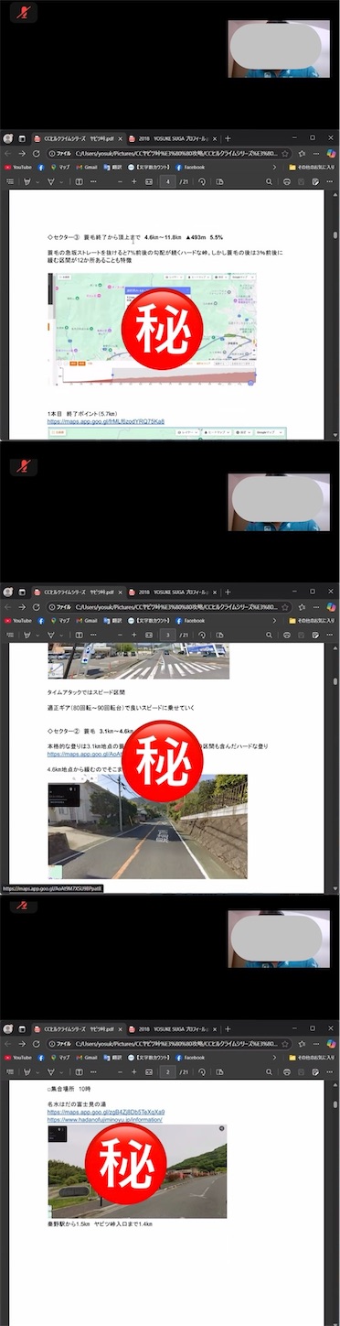Select the blurred participant video in the top call
Screen dimensions: 340x1326
278,49
